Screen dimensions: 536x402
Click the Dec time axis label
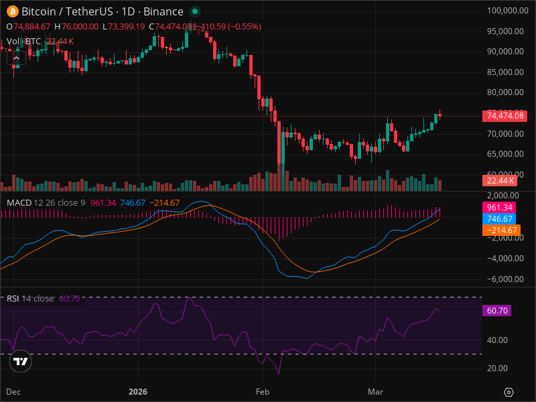click(13, 392)
